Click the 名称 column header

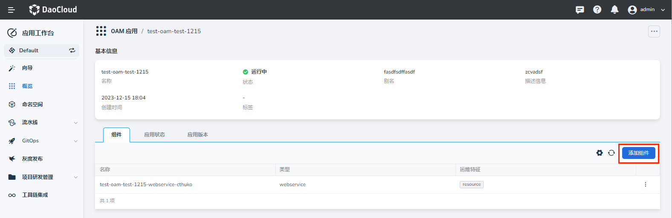point(105,170)
